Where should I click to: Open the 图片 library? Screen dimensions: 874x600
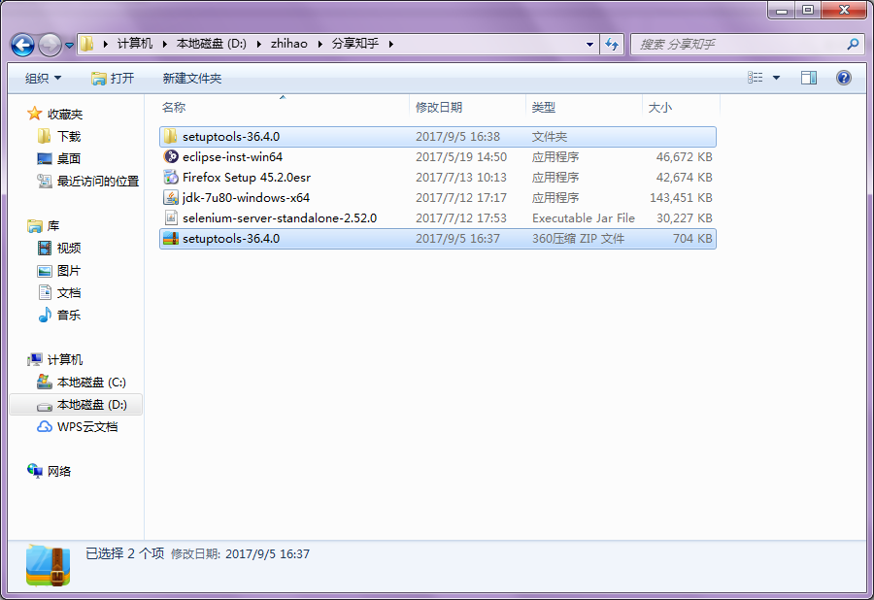[69, 271]
